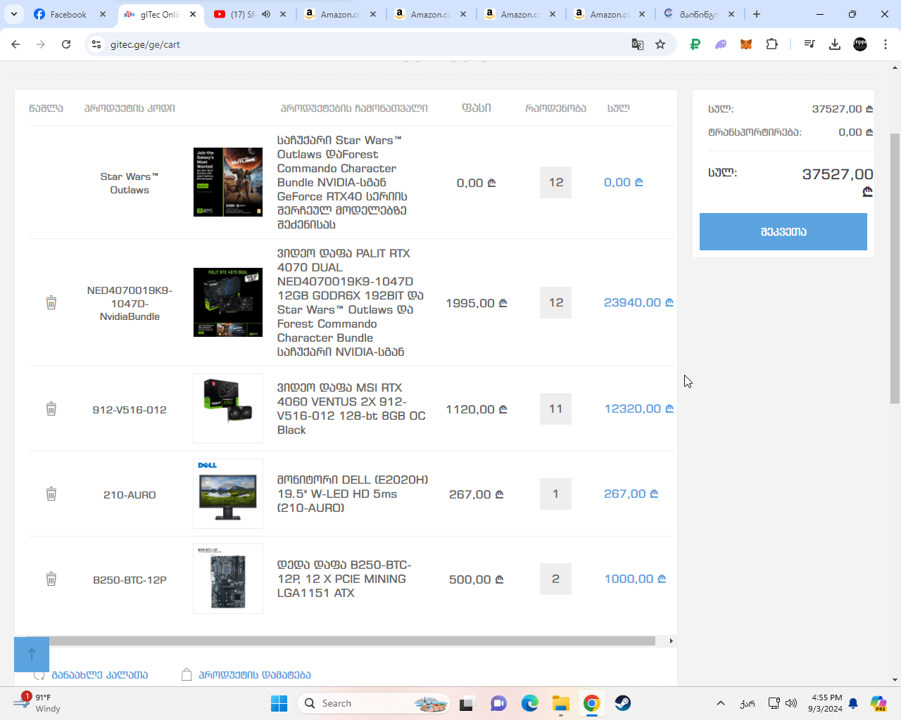901x720 pixels.
Task: Click the scroll-to-top arrow button
Action: (x=32, y=655)
